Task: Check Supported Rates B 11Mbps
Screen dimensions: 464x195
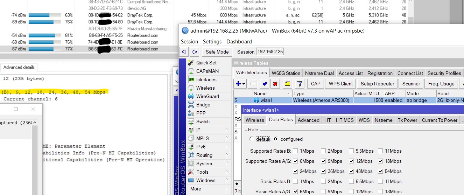Action: [380, 151]
